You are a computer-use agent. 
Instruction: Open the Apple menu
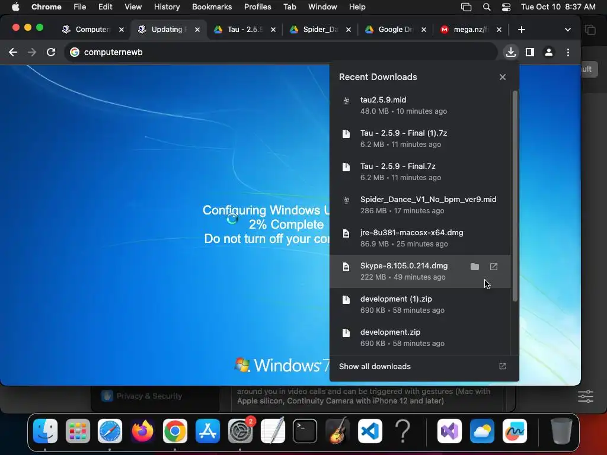(x=15, y=7)
